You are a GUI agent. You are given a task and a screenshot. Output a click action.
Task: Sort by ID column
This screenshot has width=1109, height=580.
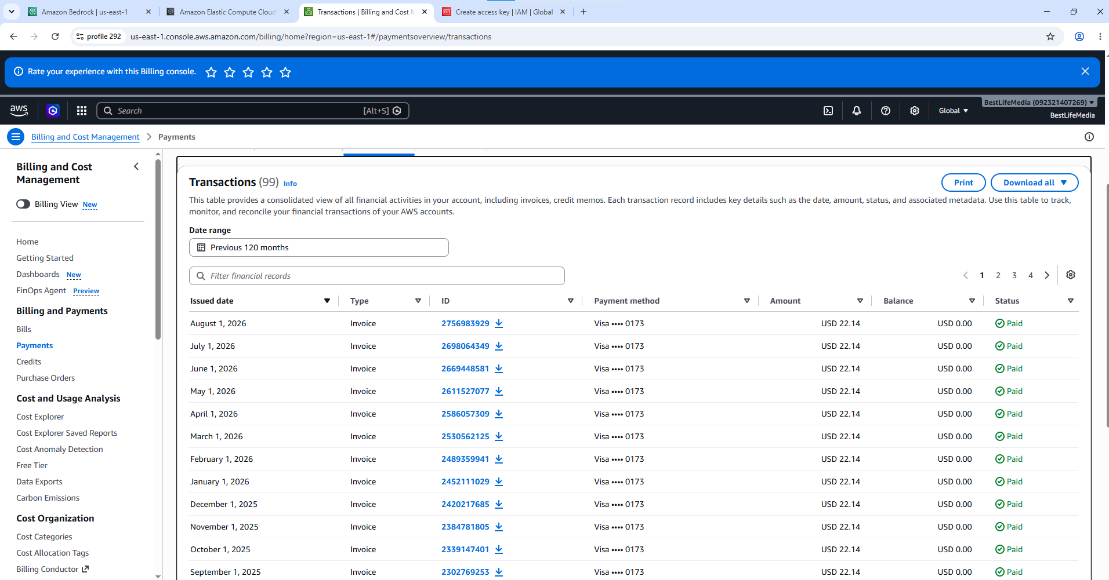point(571,301)
